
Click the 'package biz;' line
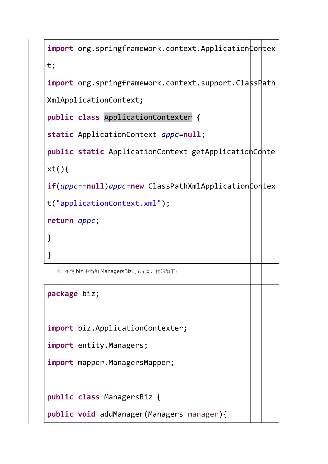pos(73,294)
